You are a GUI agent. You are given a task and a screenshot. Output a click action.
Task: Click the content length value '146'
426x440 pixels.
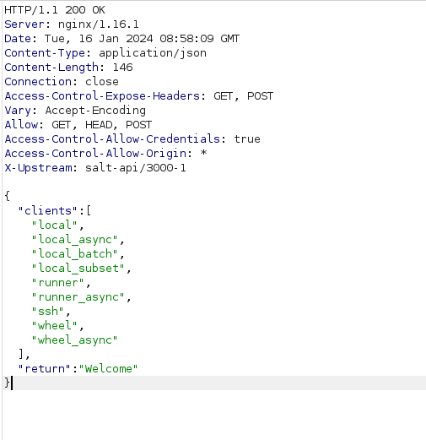pyautogui.click(x=122, y=68)
